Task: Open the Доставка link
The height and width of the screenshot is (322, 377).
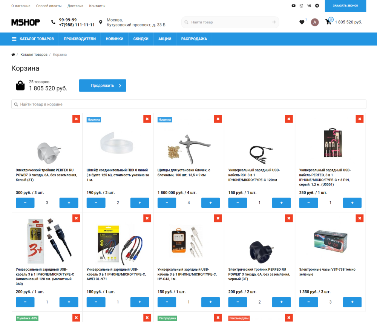Action: tap(75, 6)
